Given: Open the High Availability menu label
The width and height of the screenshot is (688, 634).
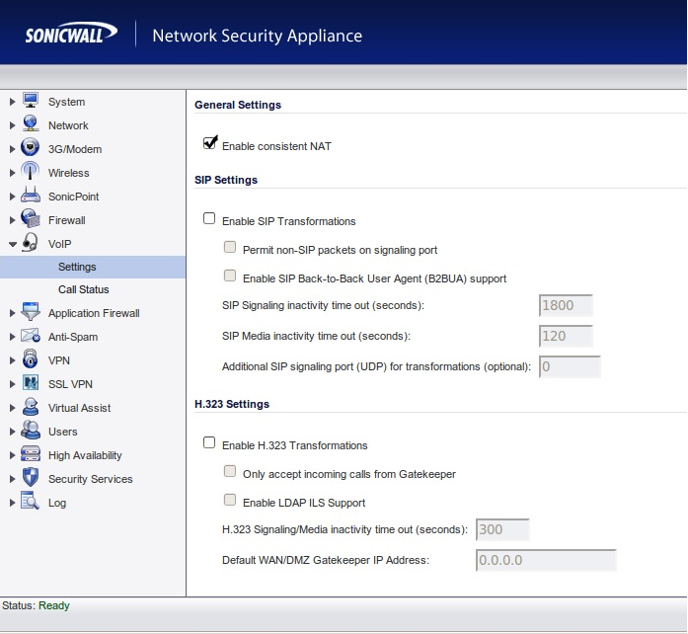Looking at the screenshot, I should (x=85, y=455).
